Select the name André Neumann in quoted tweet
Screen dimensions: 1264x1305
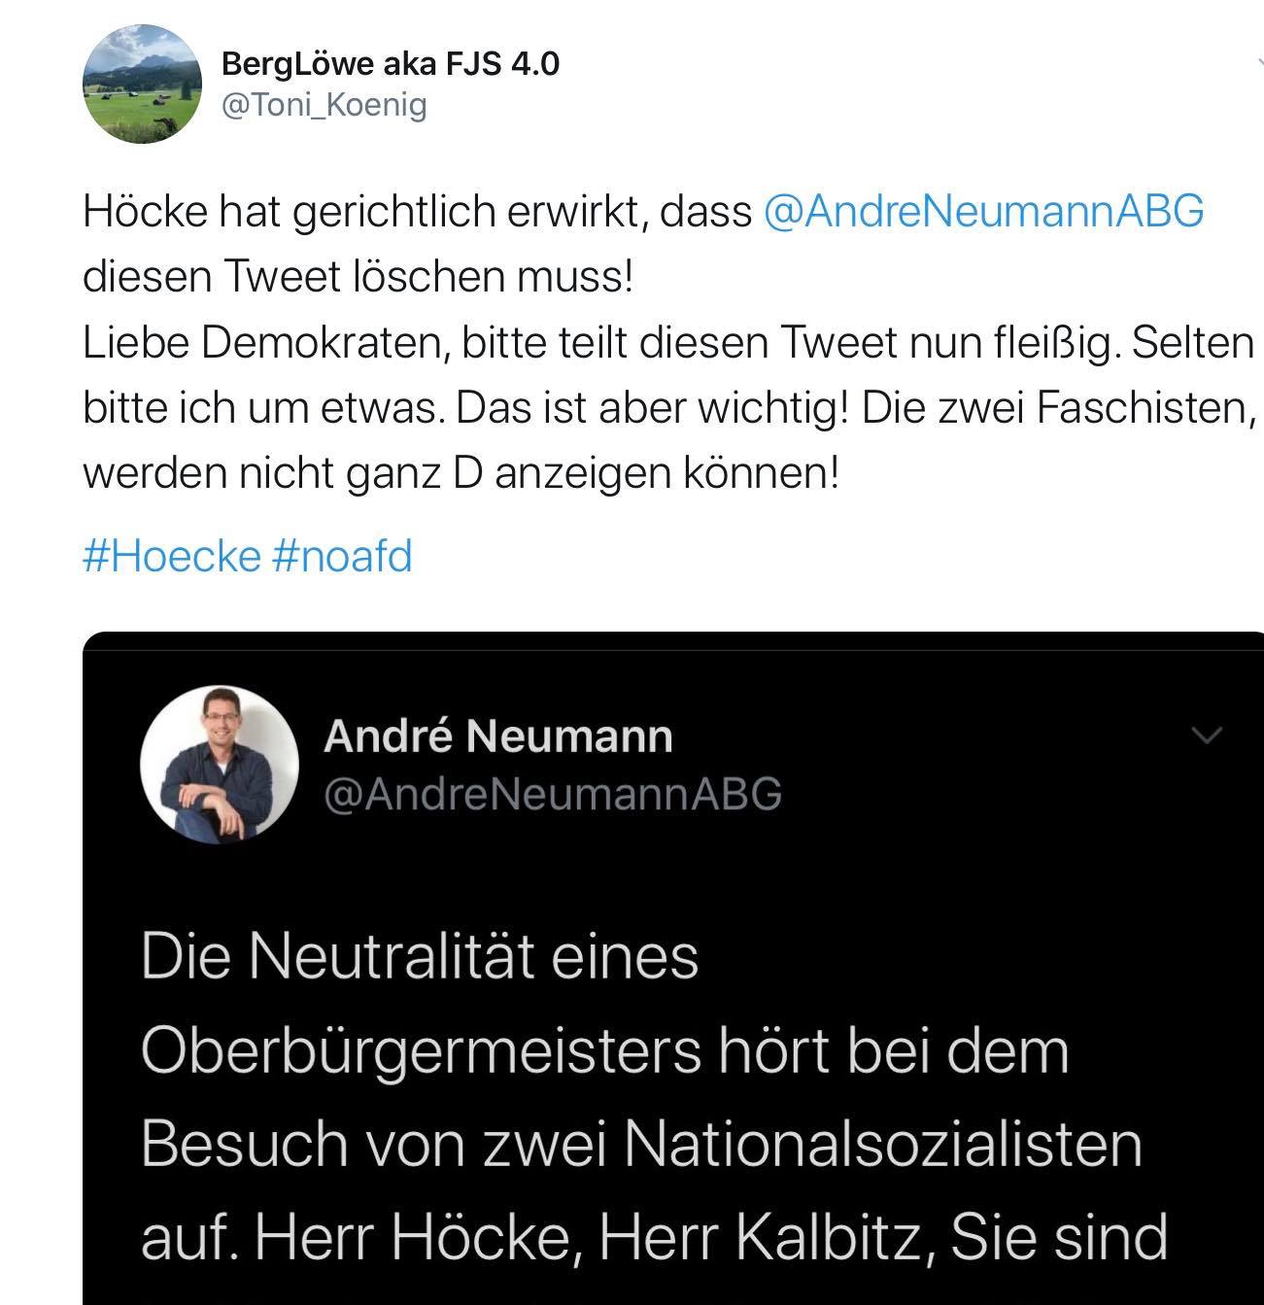[498, 736]
